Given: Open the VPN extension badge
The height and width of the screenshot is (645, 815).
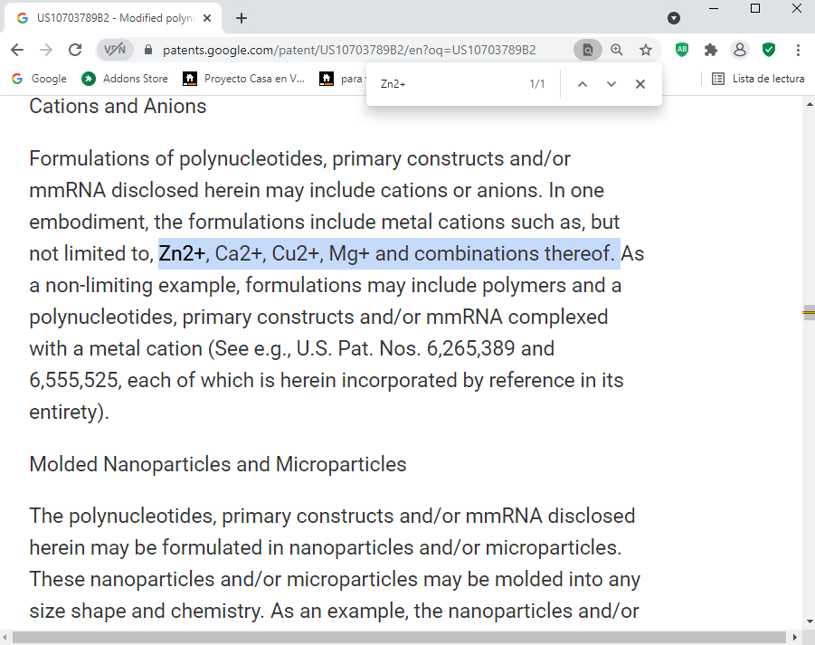Looking at the screenshot, I should coord(115,50).
